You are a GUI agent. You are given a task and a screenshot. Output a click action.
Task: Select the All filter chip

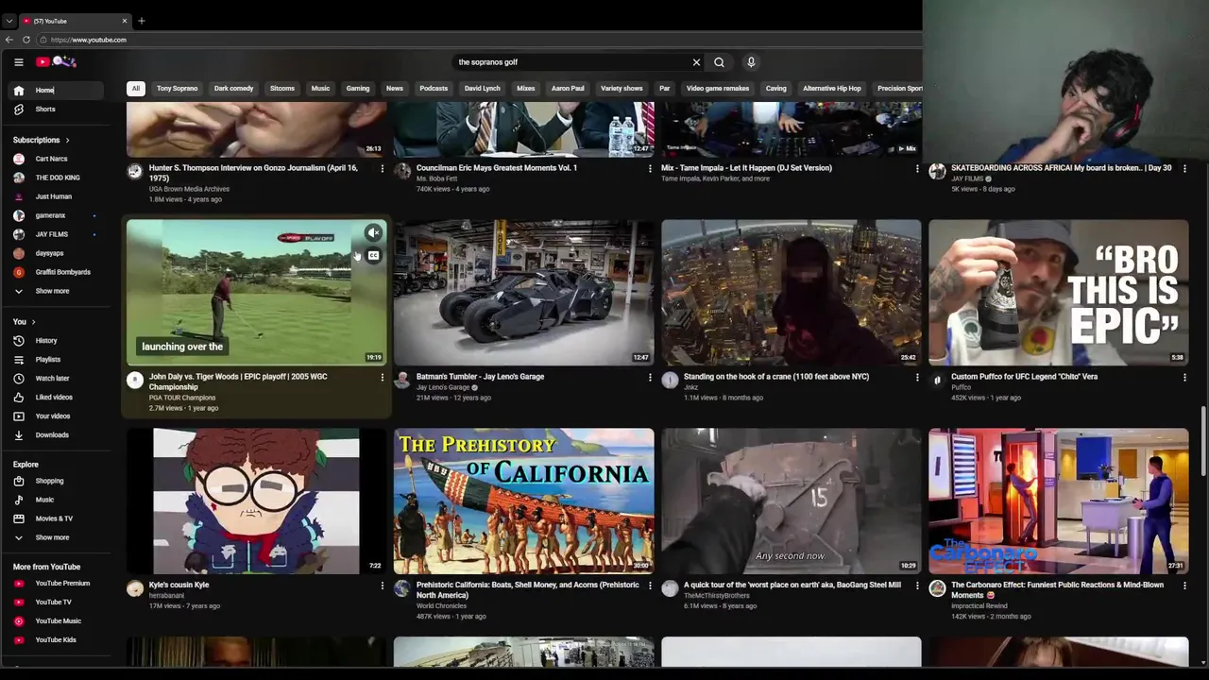coord(136,89)
